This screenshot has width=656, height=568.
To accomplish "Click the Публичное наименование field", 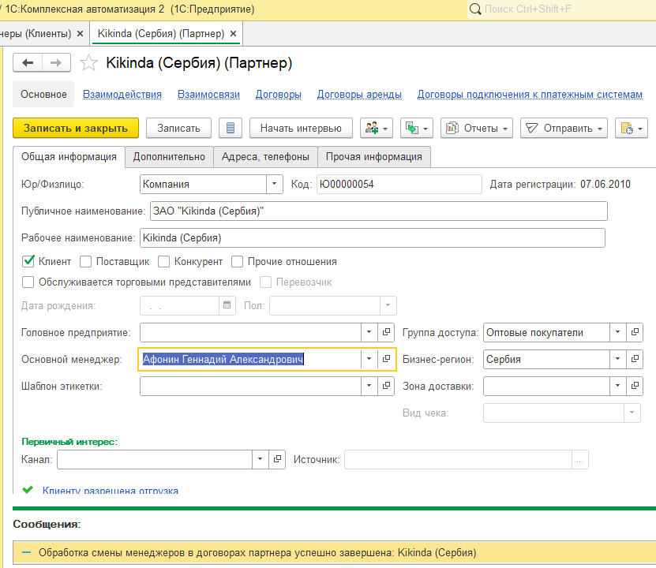I will coord(379,211).
